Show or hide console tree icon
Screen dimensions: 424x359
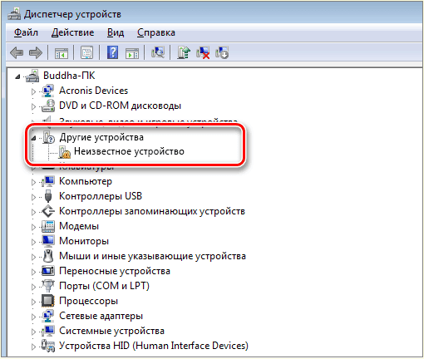click(x=62, y=52)
